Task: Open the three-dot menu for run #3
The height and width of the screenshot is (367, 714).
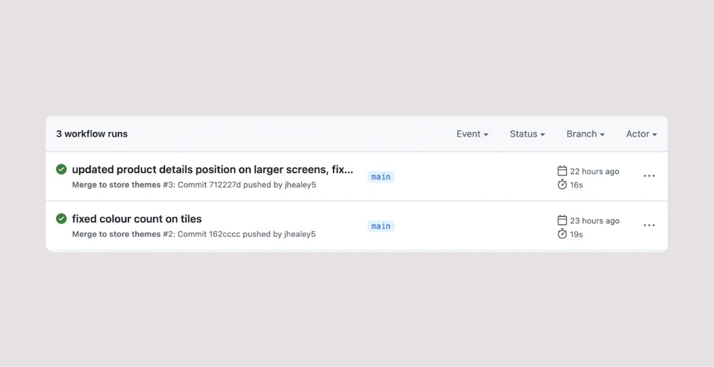Action: [649, 176]
